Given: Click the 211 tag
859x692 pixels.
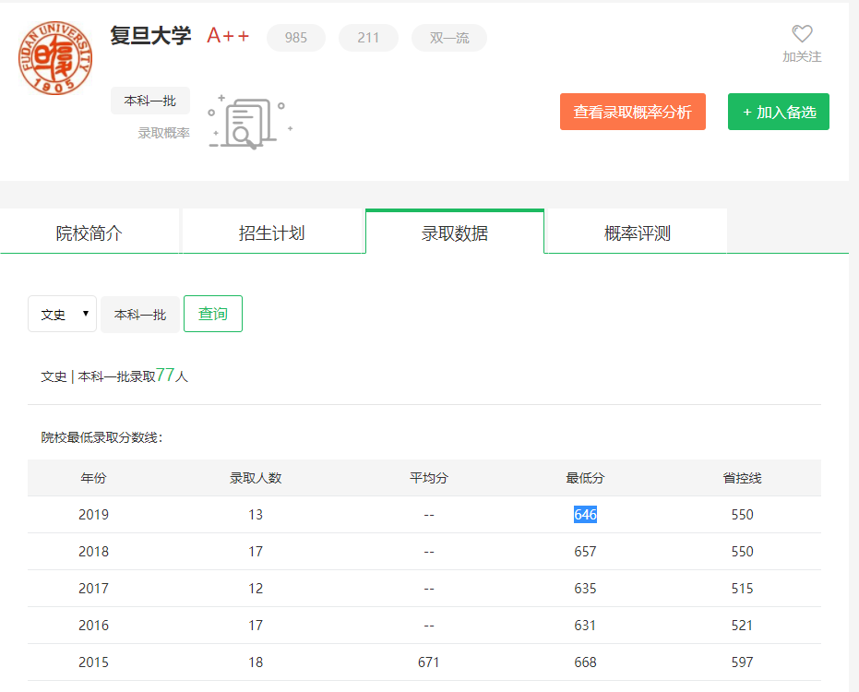Looking at the screenshot, I should 368,38.
